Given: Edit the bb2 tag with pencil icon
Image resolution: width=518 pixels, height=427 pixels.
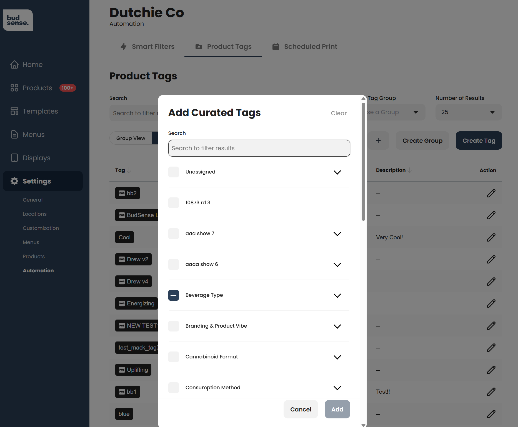Looking at the screenshot, I should (491, 193).
